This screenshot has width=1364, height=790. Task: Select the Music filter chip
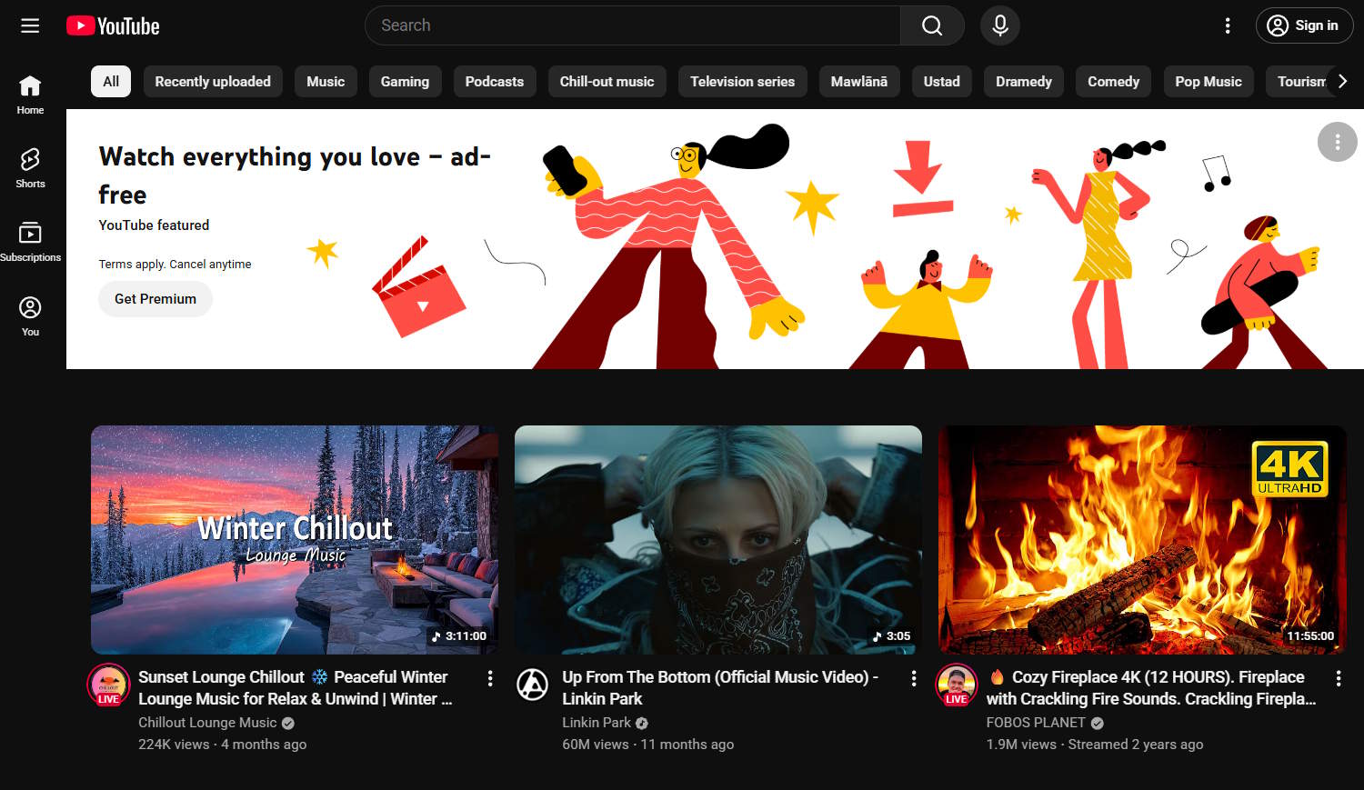[326, 82]
